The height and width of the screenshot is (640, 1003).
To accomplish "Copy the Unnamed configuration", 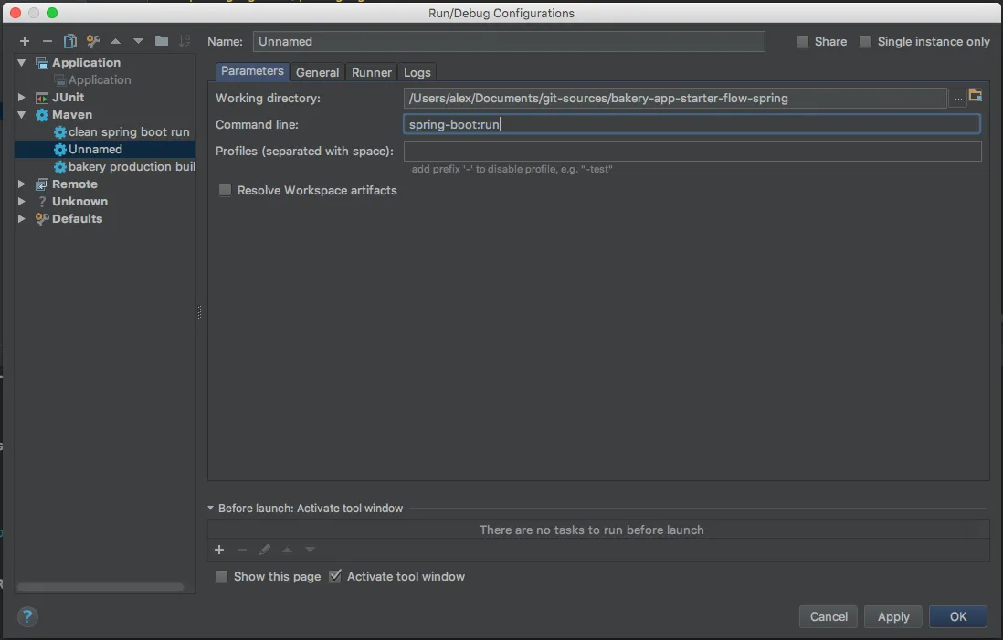I will [x=69, y=41].
